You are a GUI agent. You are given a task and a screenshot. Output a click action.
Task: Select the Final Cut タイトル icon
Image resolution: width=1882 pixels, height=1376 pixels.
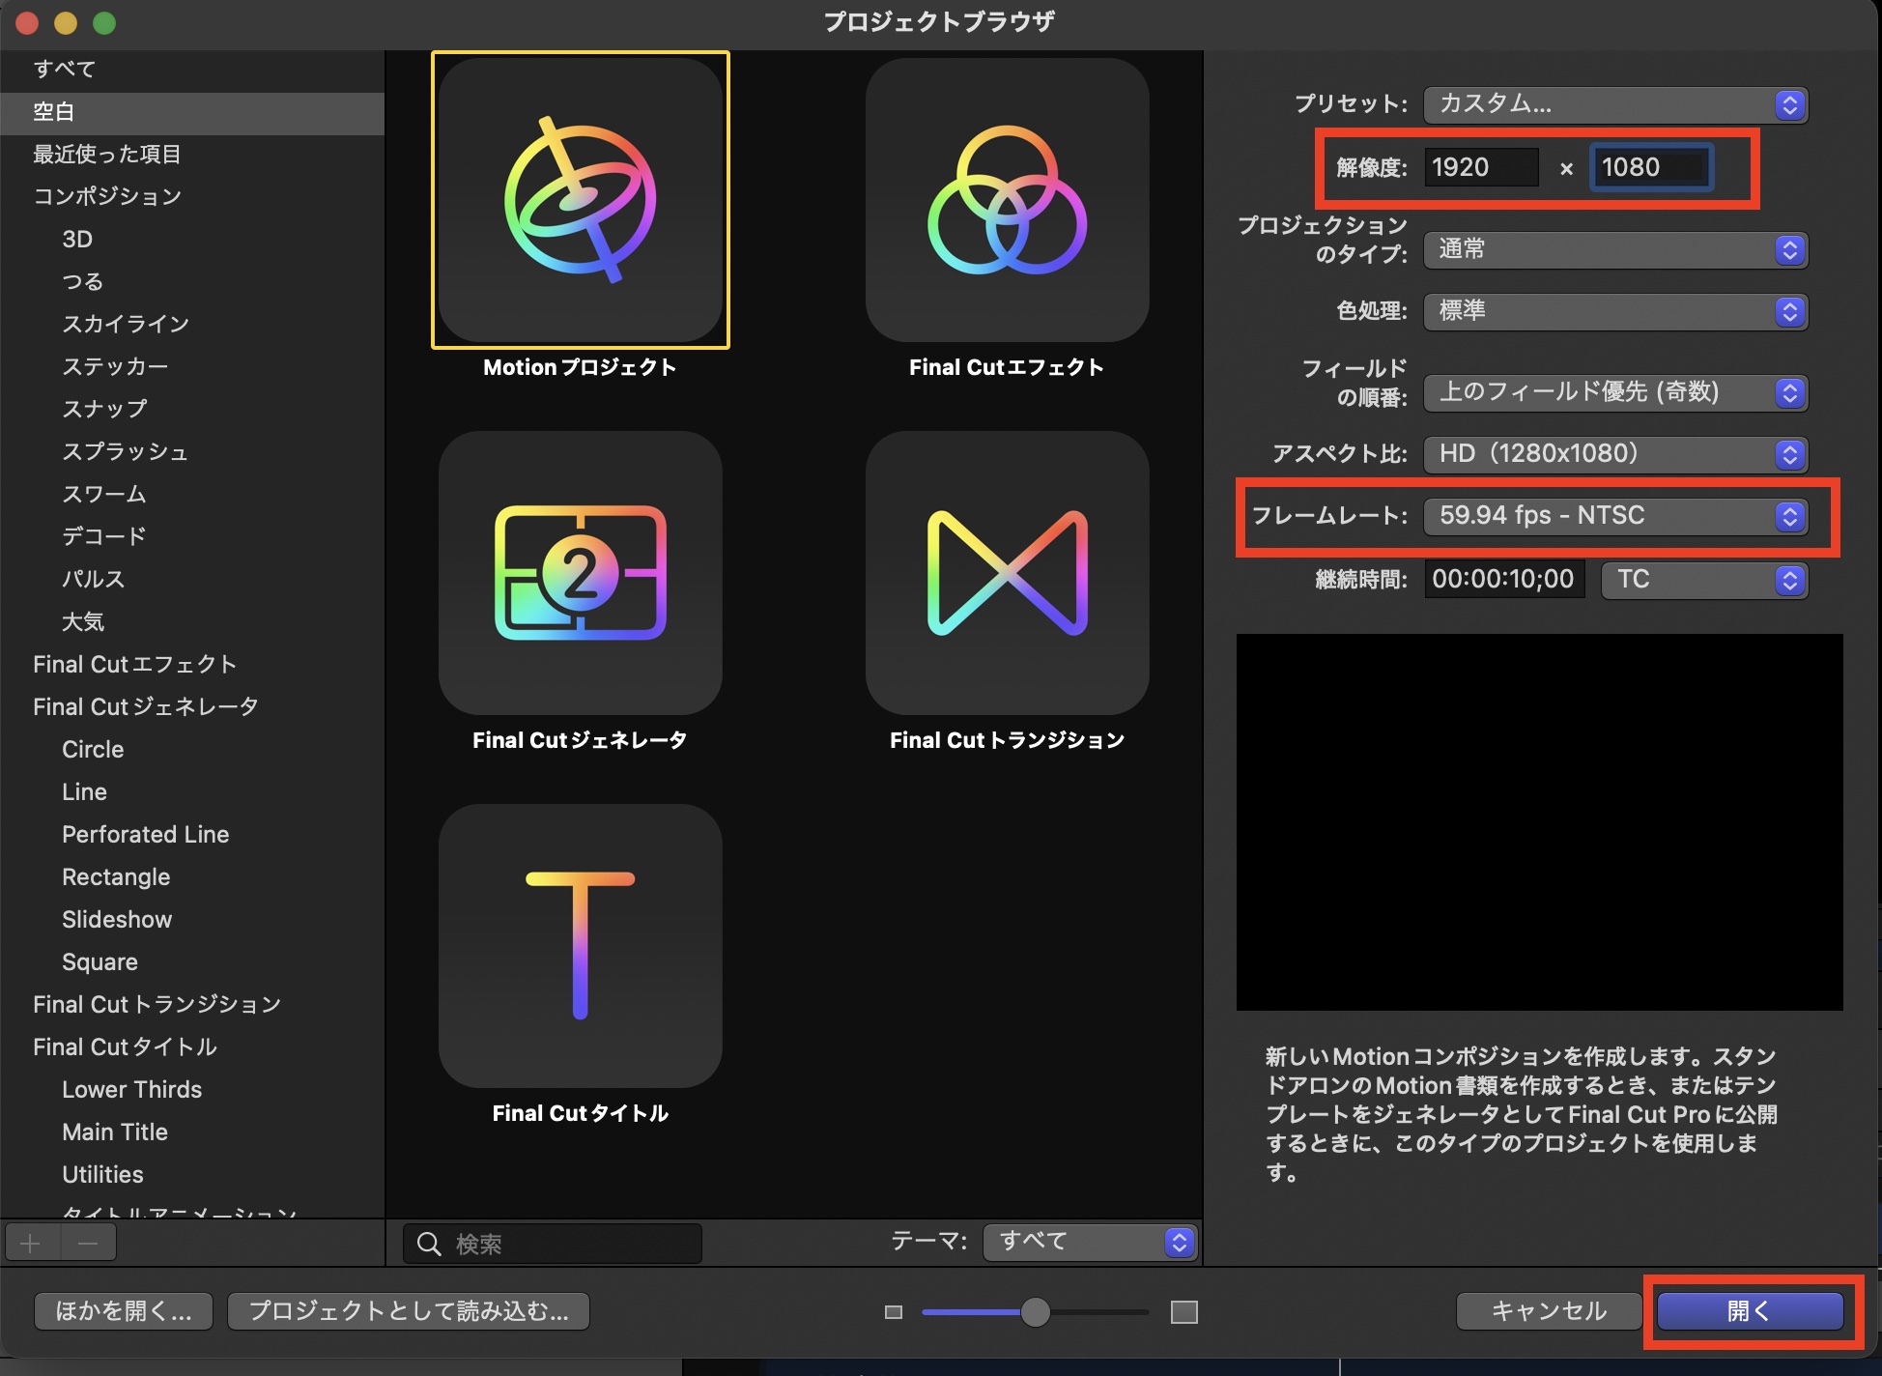point(580,945)
